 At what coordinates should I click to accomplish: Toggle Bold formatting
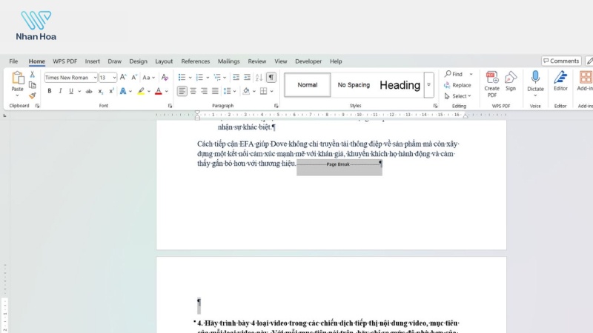pyautogui.click(x=49, y=91)
